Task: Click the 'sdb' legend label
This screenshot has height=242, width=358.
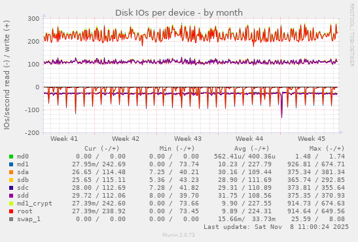Action: pyautogui.click(x=23, y=180)
